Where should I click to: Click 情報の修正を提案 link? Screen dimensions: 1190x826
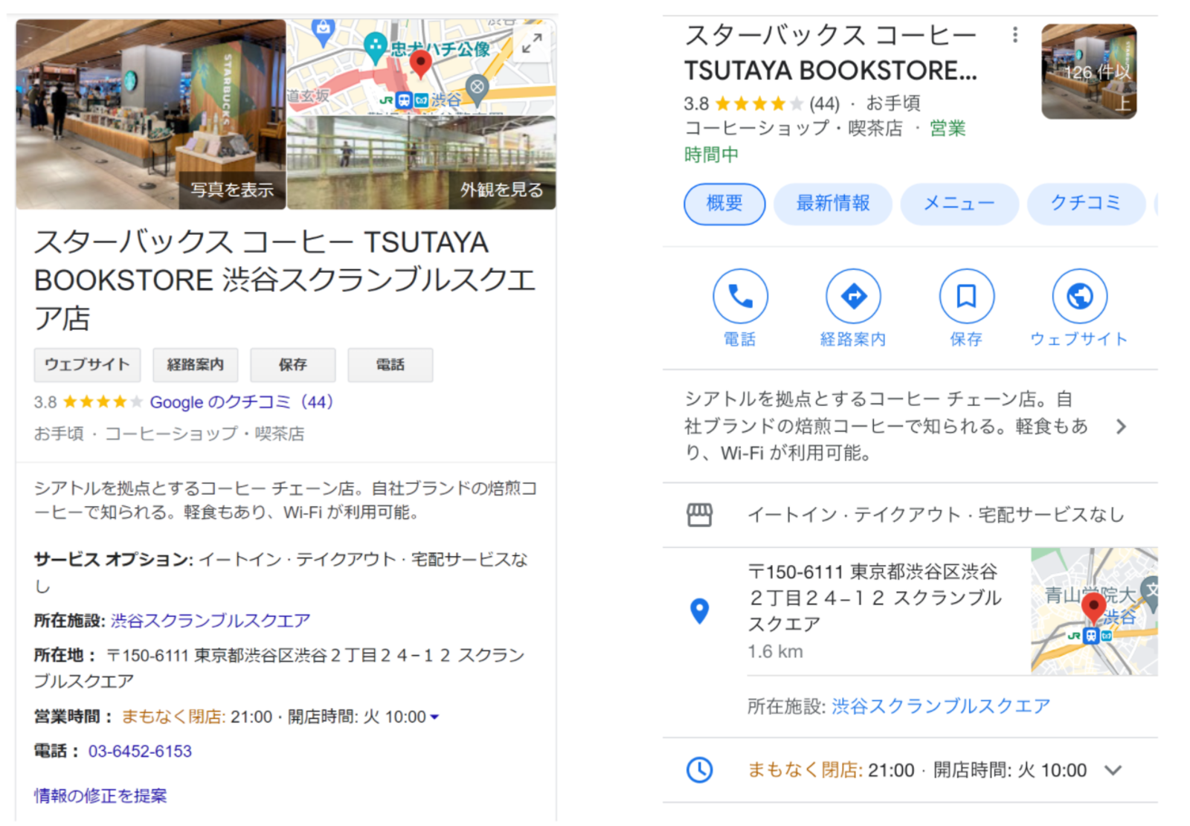[100, 796]
